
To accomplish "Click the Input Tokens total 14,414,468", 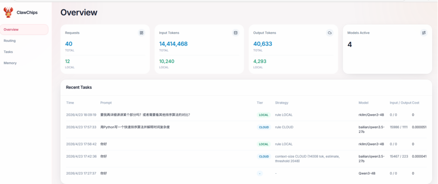I will pos(173,44).
